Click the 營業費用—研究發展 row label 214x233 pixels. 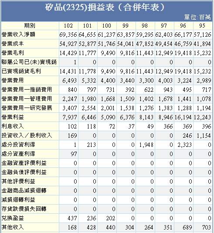[x=27, y=108]
